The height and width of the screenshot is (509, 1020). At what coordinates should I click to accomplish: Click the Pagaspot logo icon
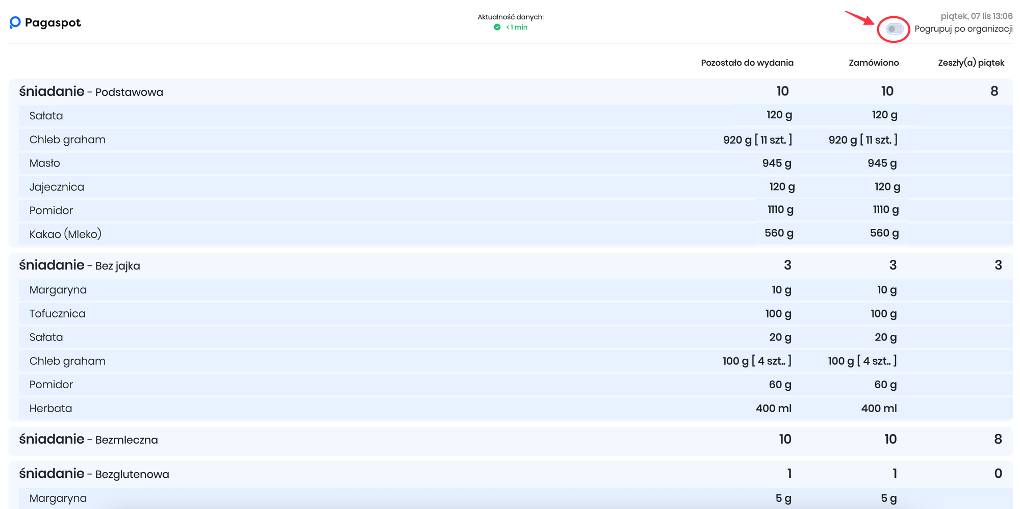[15, 22]
